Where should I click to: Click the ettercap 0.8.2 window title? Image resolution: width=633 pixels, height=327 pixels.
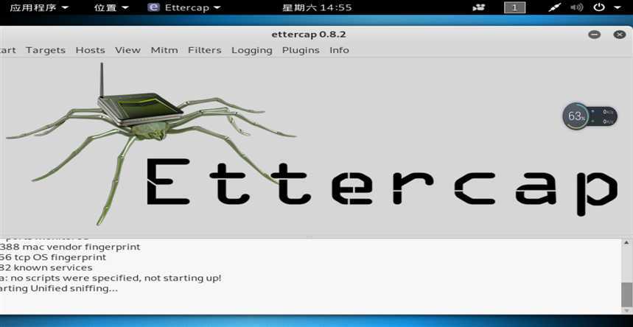click(309, 35)
